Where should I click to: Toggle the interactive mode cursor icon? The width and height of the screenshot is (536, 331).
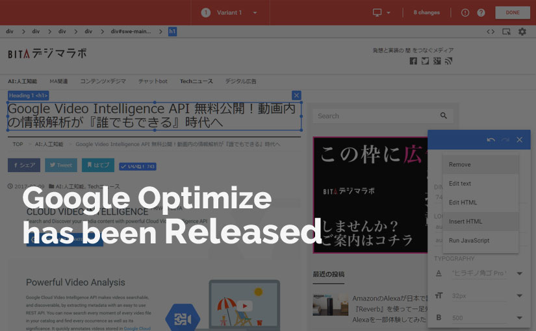coord(506,32)
